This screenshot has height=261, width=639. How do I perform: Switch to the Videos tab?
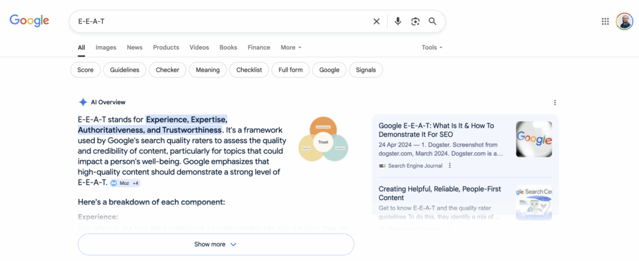199,47
